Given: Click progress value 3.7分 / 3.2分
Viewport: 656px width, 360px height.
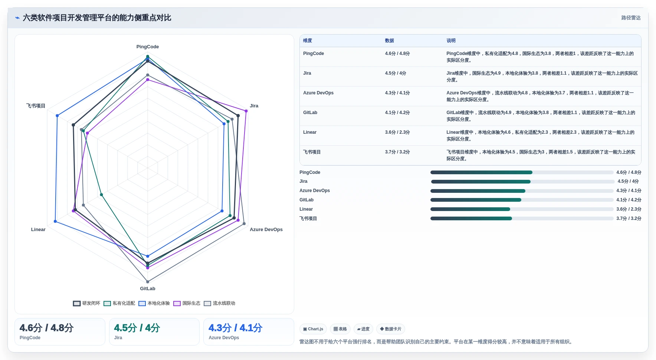Looking at the screenshot, I should (629, 218).
